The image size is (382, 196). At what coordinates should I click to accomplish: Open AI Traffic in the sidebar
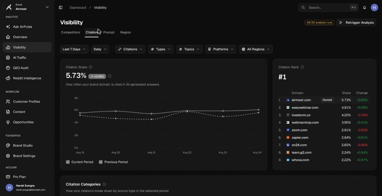[27, 57]
